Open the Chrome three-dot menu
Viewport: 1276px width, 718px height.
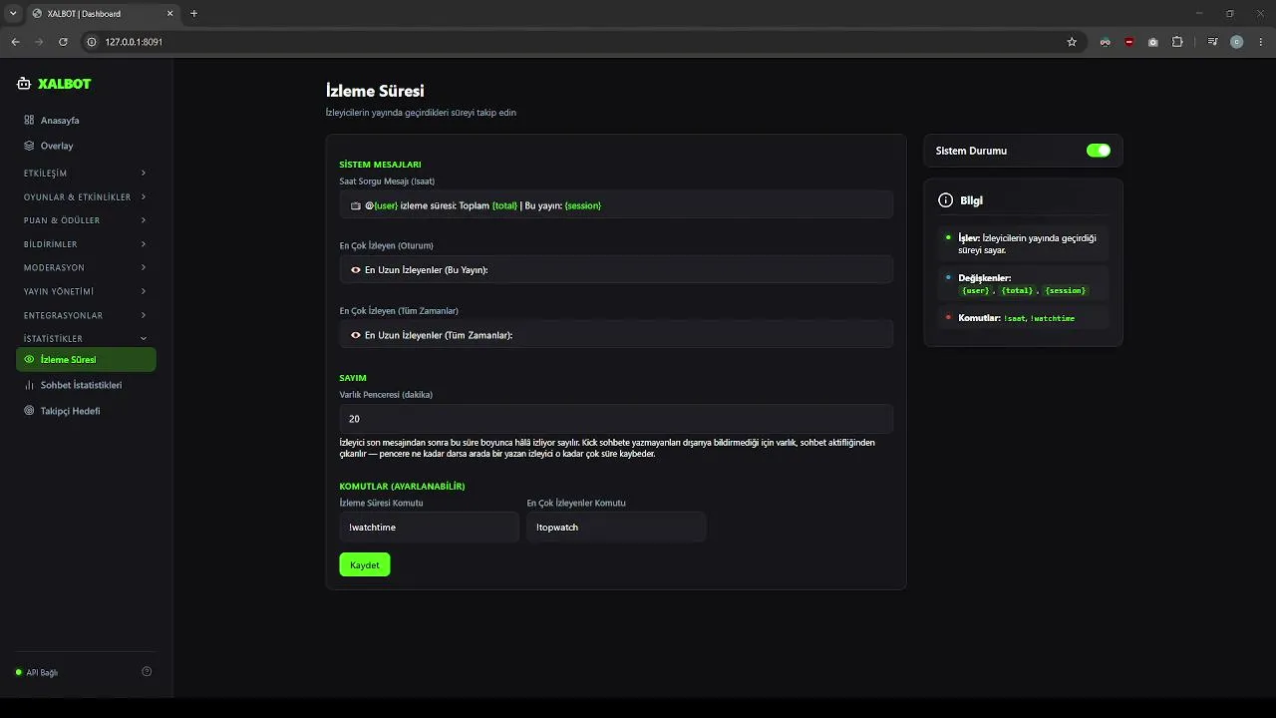point(1260,42)
